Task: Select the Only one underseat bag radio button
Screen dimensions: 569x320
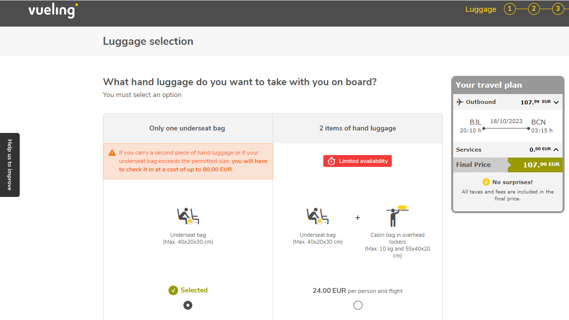Action: tap(187, 305)
